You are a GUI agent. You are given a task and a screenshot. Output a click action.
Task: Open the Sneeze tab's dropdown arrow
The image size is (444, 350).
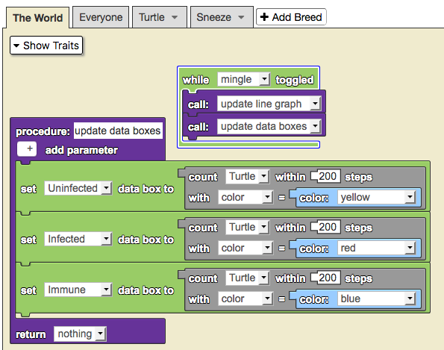pos(241,17)
